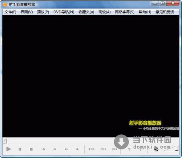Click the orange app icon in title bar
Screen dimensions: 182x158
(5, 5)
